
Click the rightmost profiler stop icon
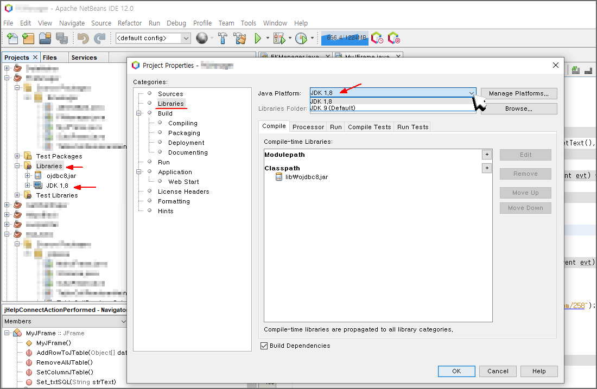coord(394,37)
